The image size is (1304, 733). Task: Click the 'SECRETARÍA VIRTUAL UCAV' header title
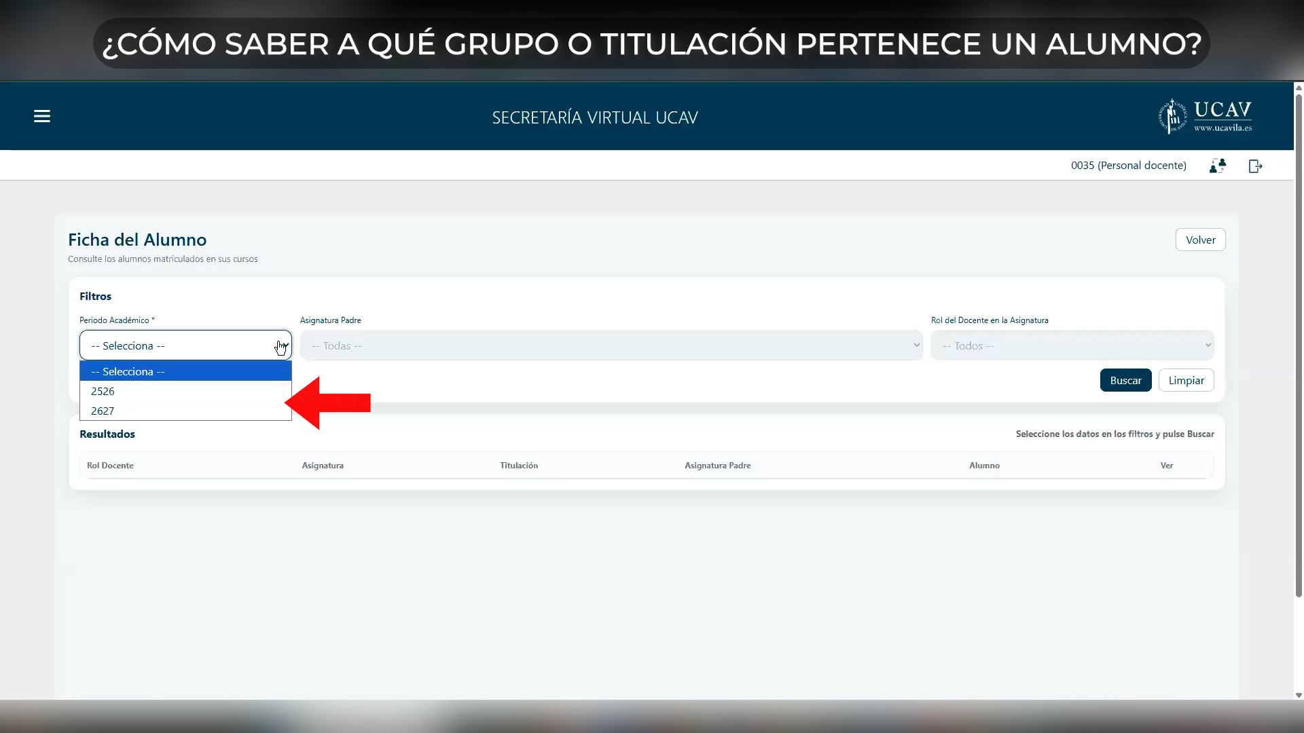point(595,117)
